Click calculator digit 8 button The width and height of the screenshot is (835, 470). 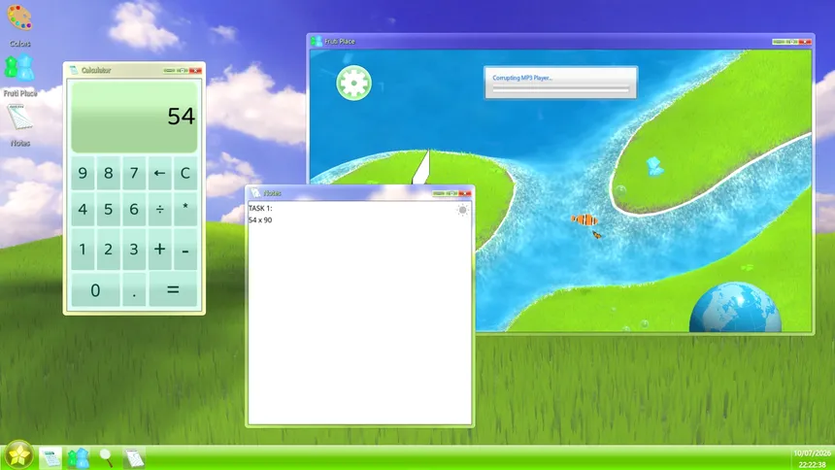coord(108,173)
